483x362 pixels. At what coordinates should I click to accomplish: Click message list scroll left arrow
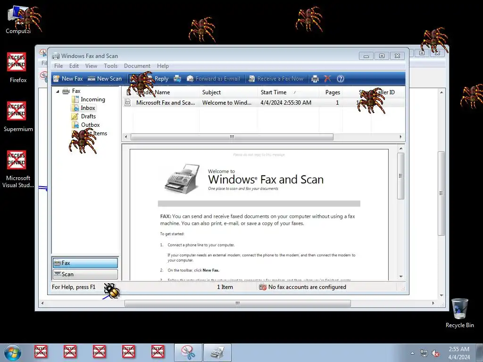[125, 137]
